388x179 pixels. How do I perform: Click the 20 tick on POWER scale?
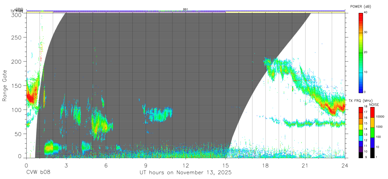click(x=366, y=52)
